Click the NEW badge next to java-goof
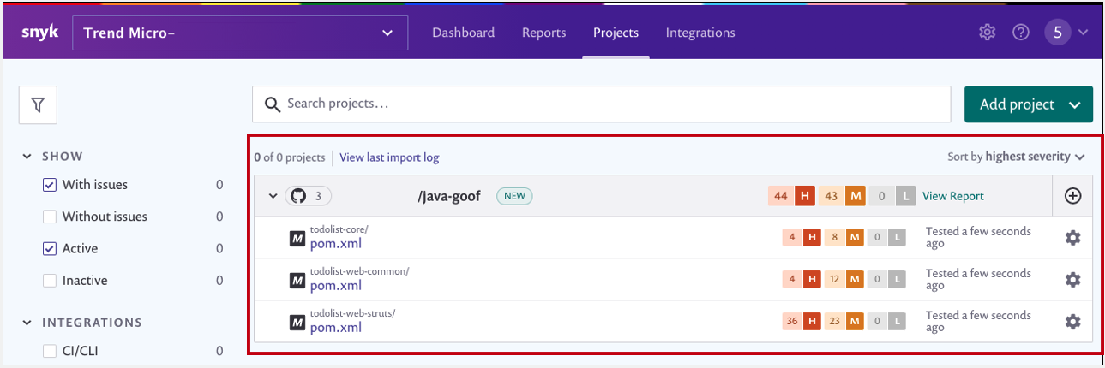This screenshot has height=368, width=1105. coord(514,196)
